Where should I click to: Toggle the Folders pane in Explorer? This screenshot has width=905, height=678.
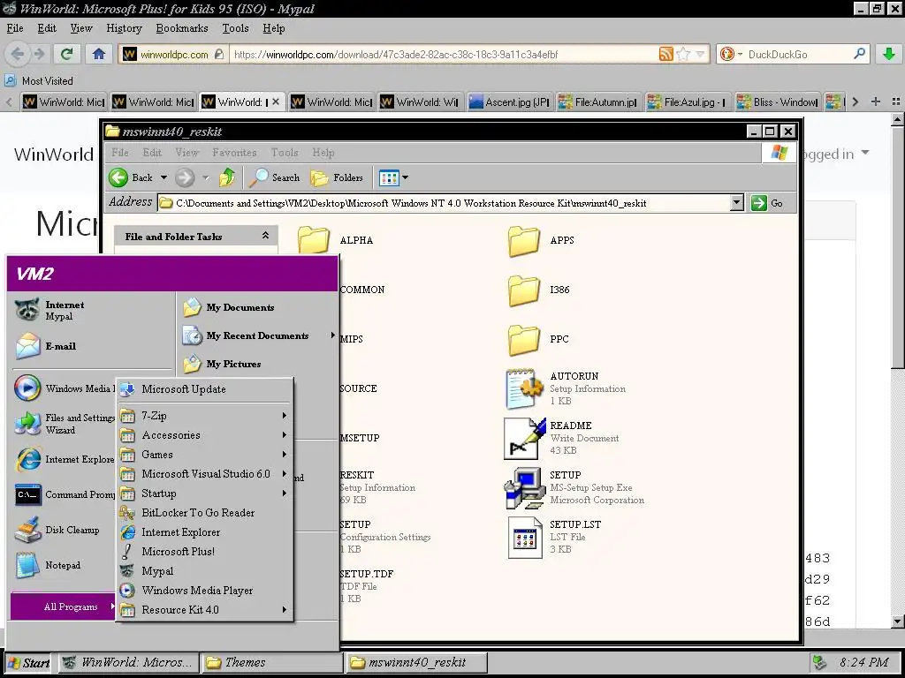coord(337,177)
